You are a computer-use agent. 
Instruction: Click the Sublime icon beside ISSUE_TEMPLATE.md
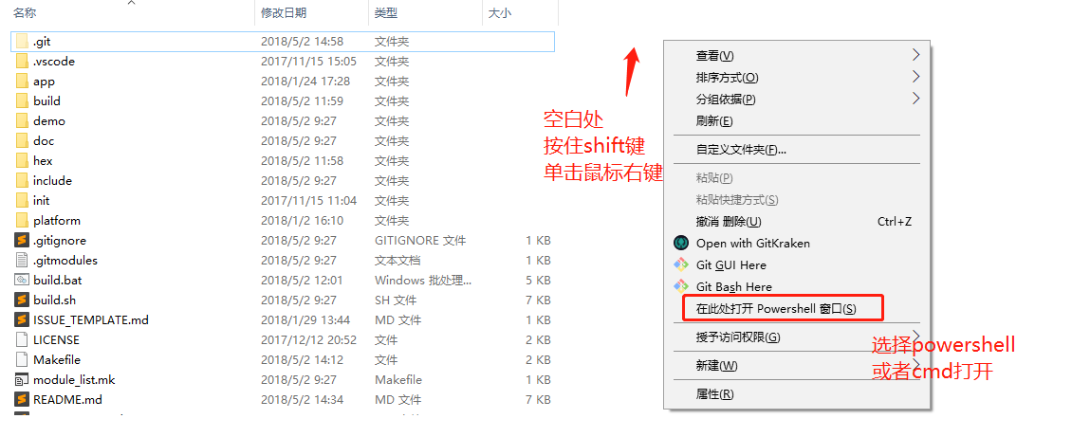coord(21,319)
